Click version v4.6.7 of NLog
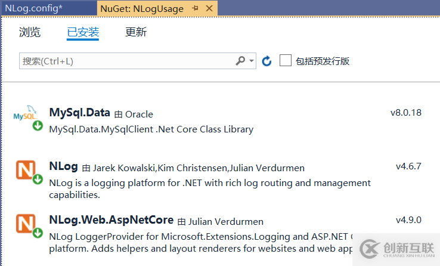The image size is (440, 266). 408,166
